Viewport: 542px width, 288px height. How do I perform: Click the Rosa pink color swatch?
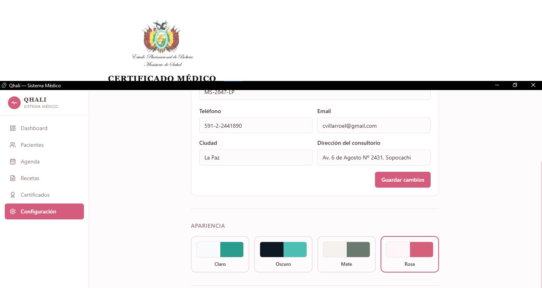coord(421,250)
